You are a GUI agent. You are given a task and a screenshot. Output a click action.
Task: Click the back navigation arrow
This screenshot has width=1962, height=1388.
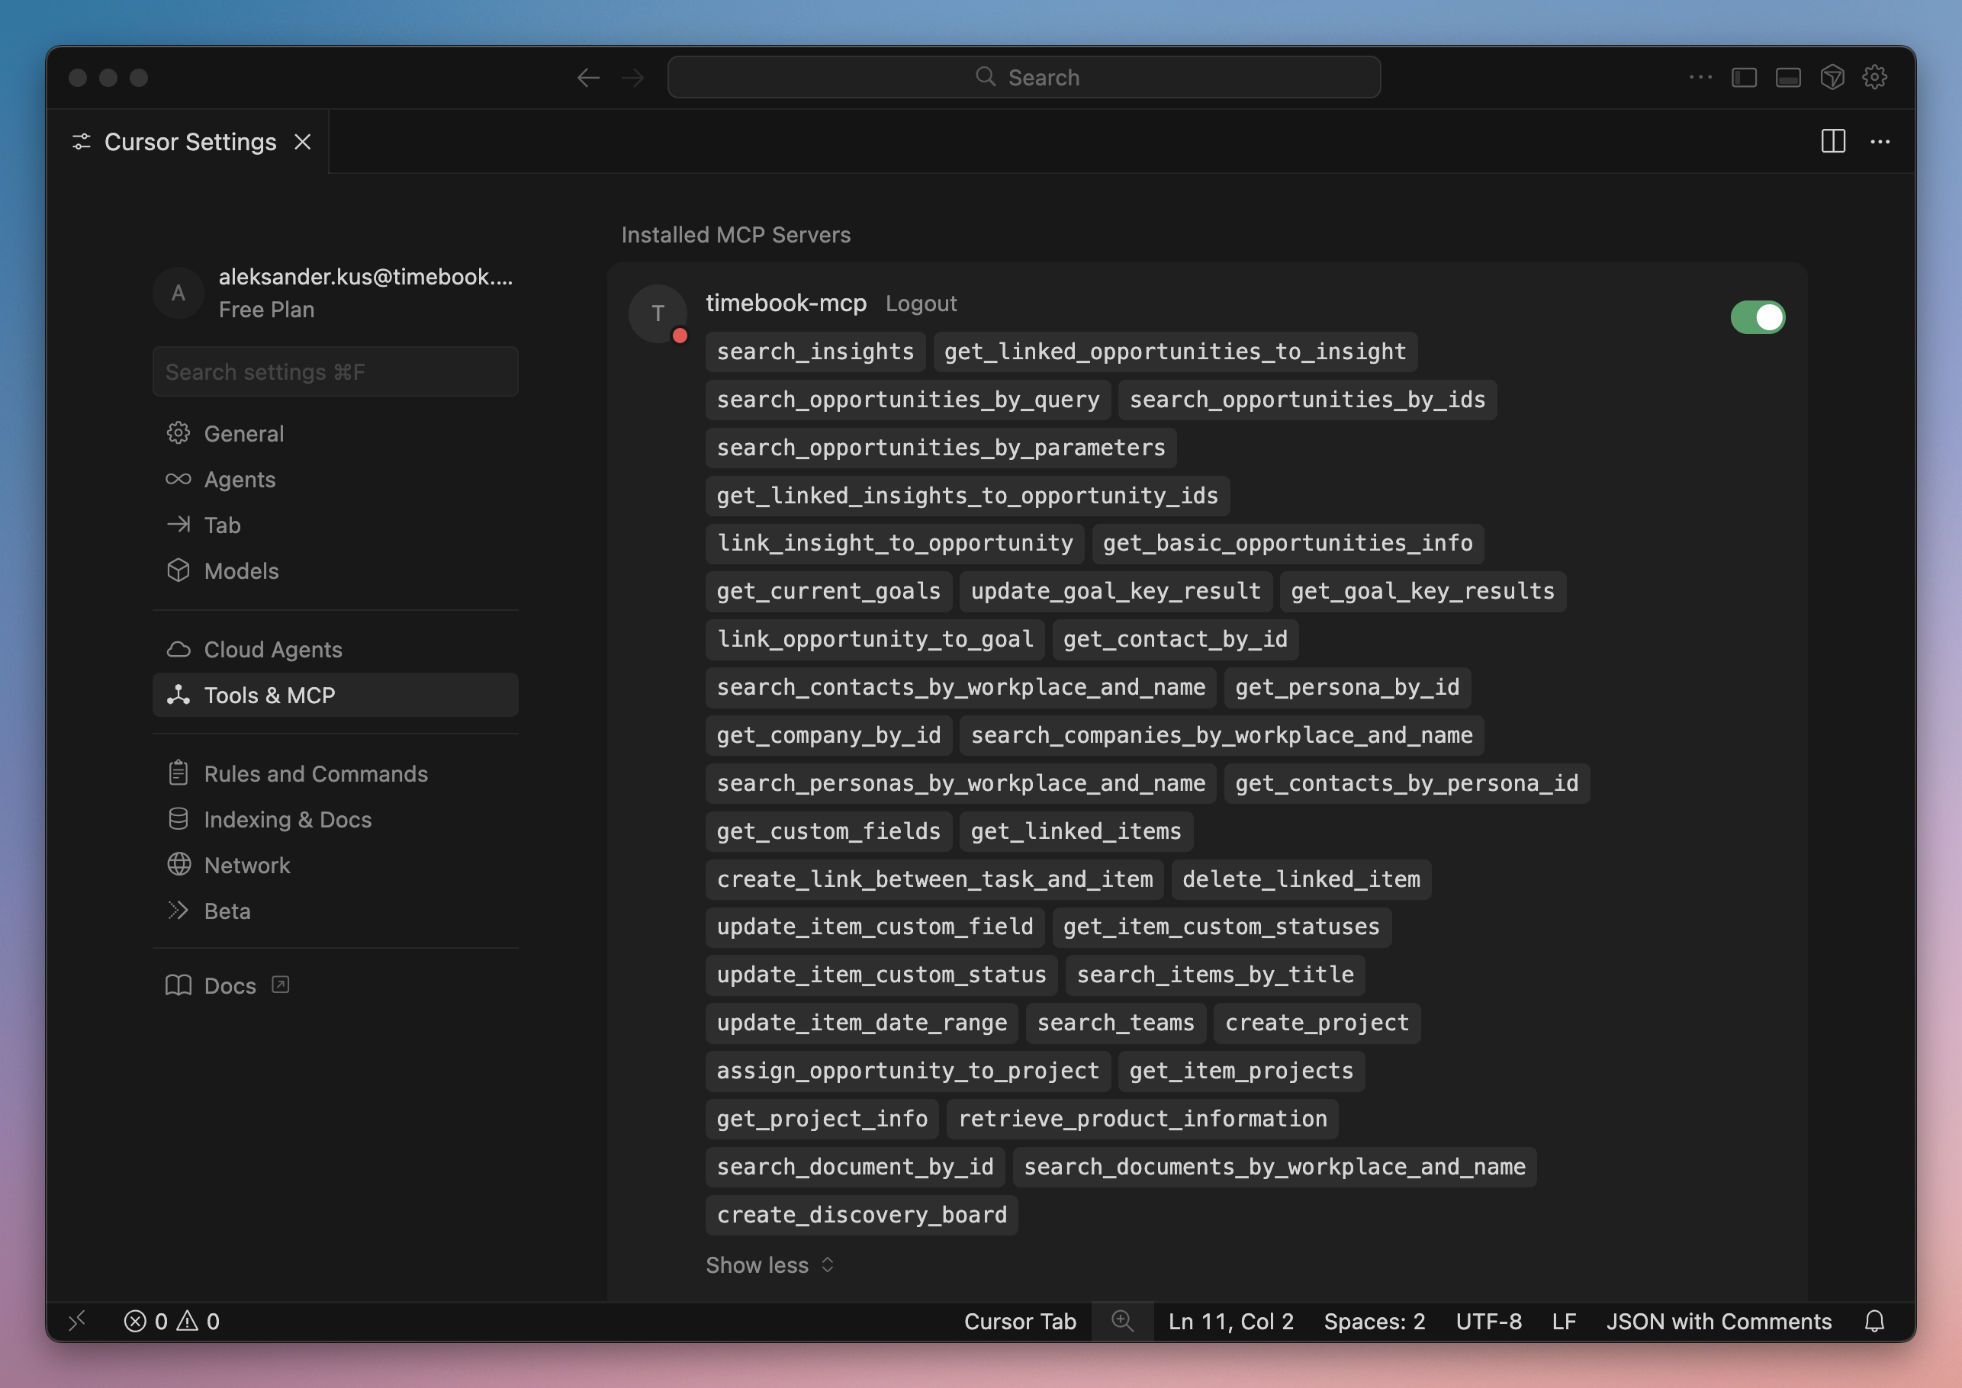pos(587,78)
